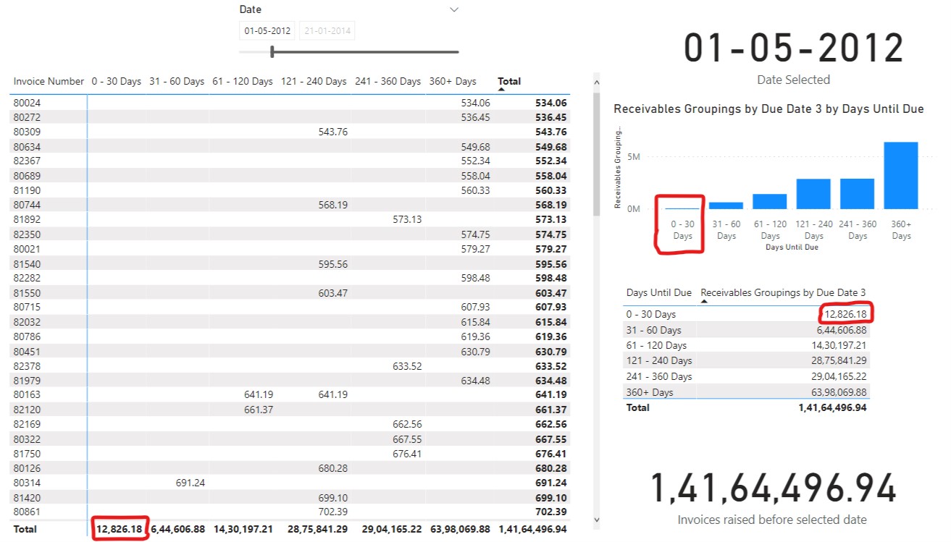Open the Date slicer dropdown chevron
This screenshot has height=542, width=951.
(x=454, y=9)
